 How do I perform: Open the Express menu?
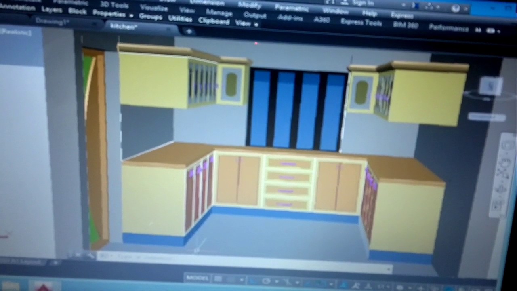(402, 15)
